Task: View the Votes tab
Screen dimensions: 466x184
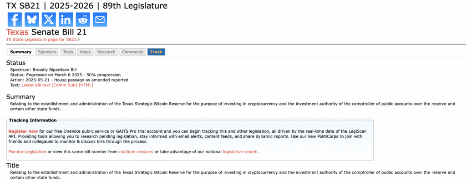Action: coord(85,52)
